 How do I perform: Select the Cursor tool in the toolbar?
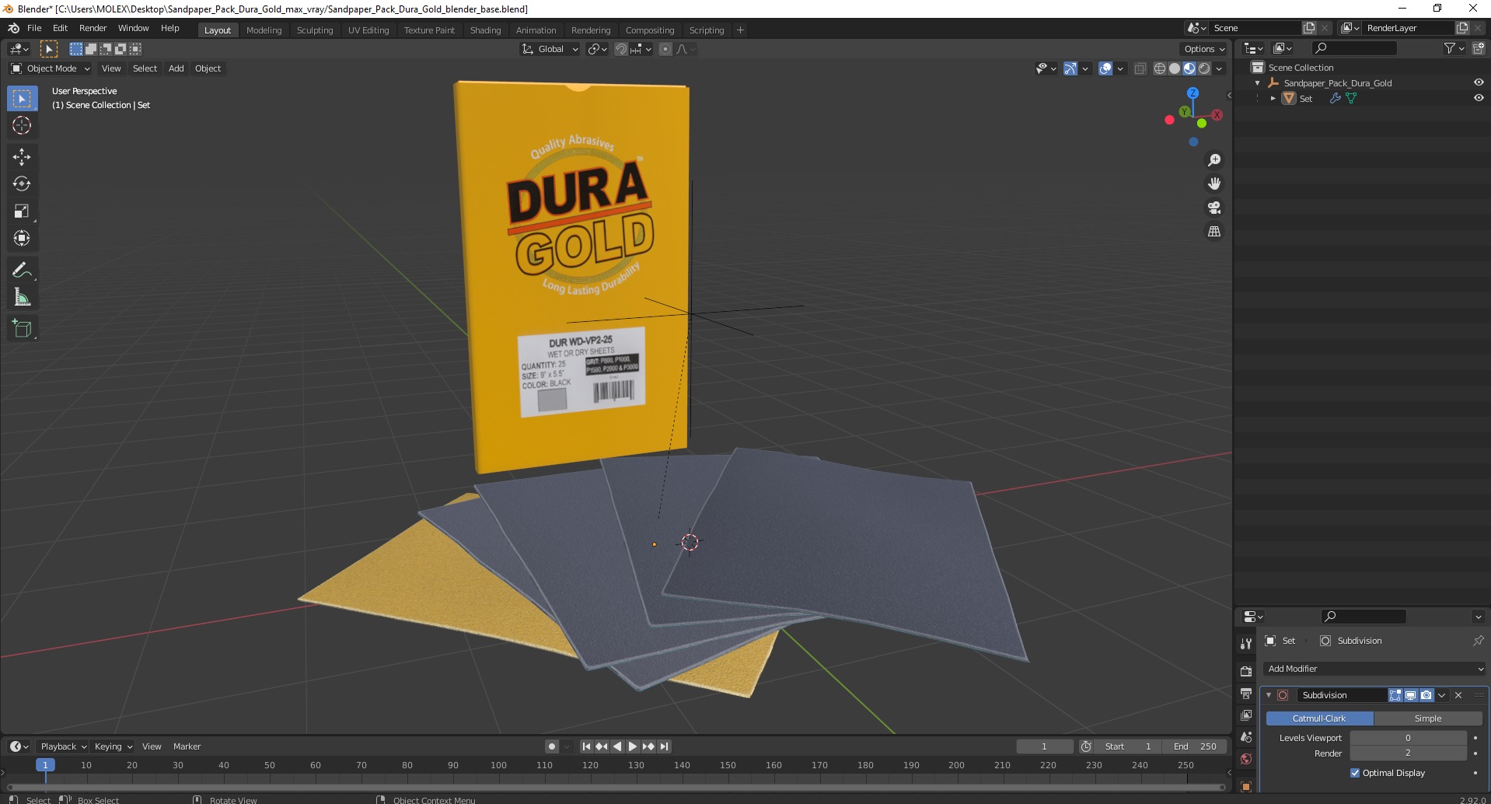tap(22, 125)
